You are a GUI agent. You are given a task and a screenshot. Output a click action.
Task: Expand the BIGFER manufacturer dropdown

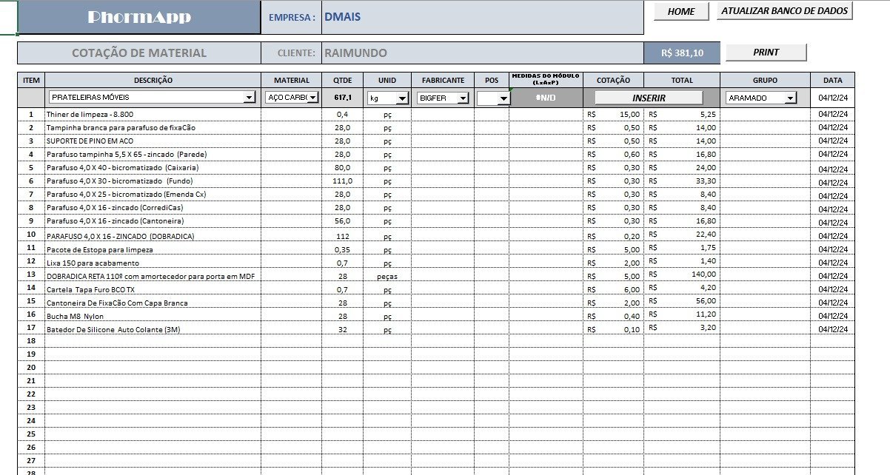[463, 98]
